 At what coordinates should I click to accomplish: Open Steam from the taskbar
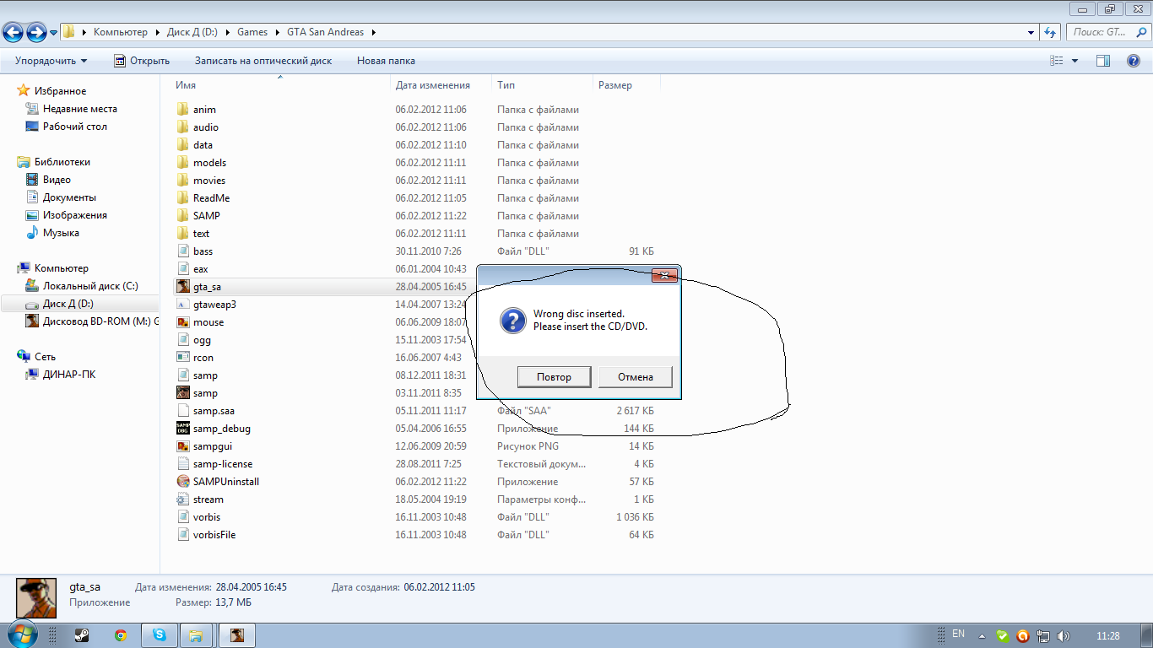pos(83,635)
